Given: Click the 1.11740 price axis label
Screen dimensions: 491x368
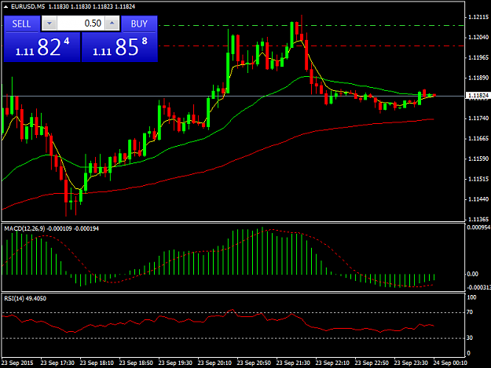Looking at the screenshot, I should 478,118.
